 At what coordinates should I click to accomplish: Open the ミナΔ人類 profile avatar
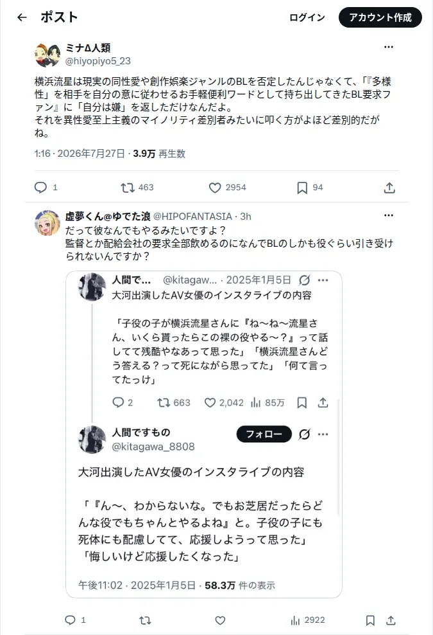click(x=47, y=55)
